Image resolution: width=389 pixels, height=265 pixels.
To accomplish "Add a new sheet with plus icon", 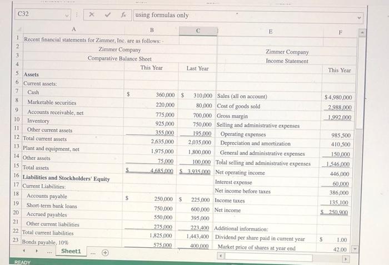I will pos(105,253).
